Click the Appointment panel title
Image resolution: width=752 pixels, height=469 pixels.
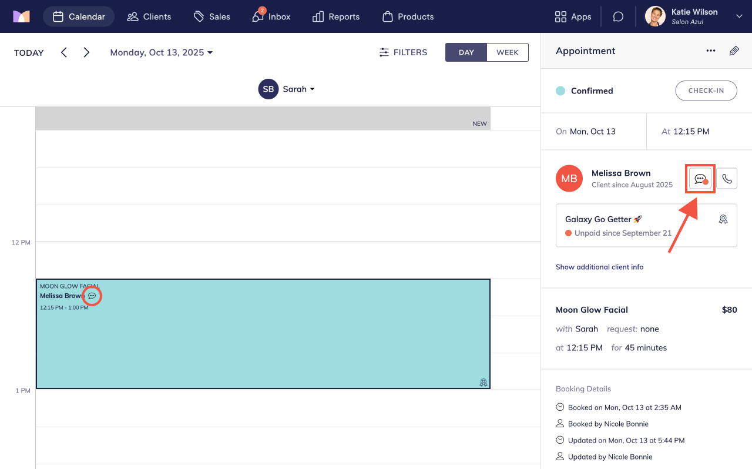(x=586, y=51)
